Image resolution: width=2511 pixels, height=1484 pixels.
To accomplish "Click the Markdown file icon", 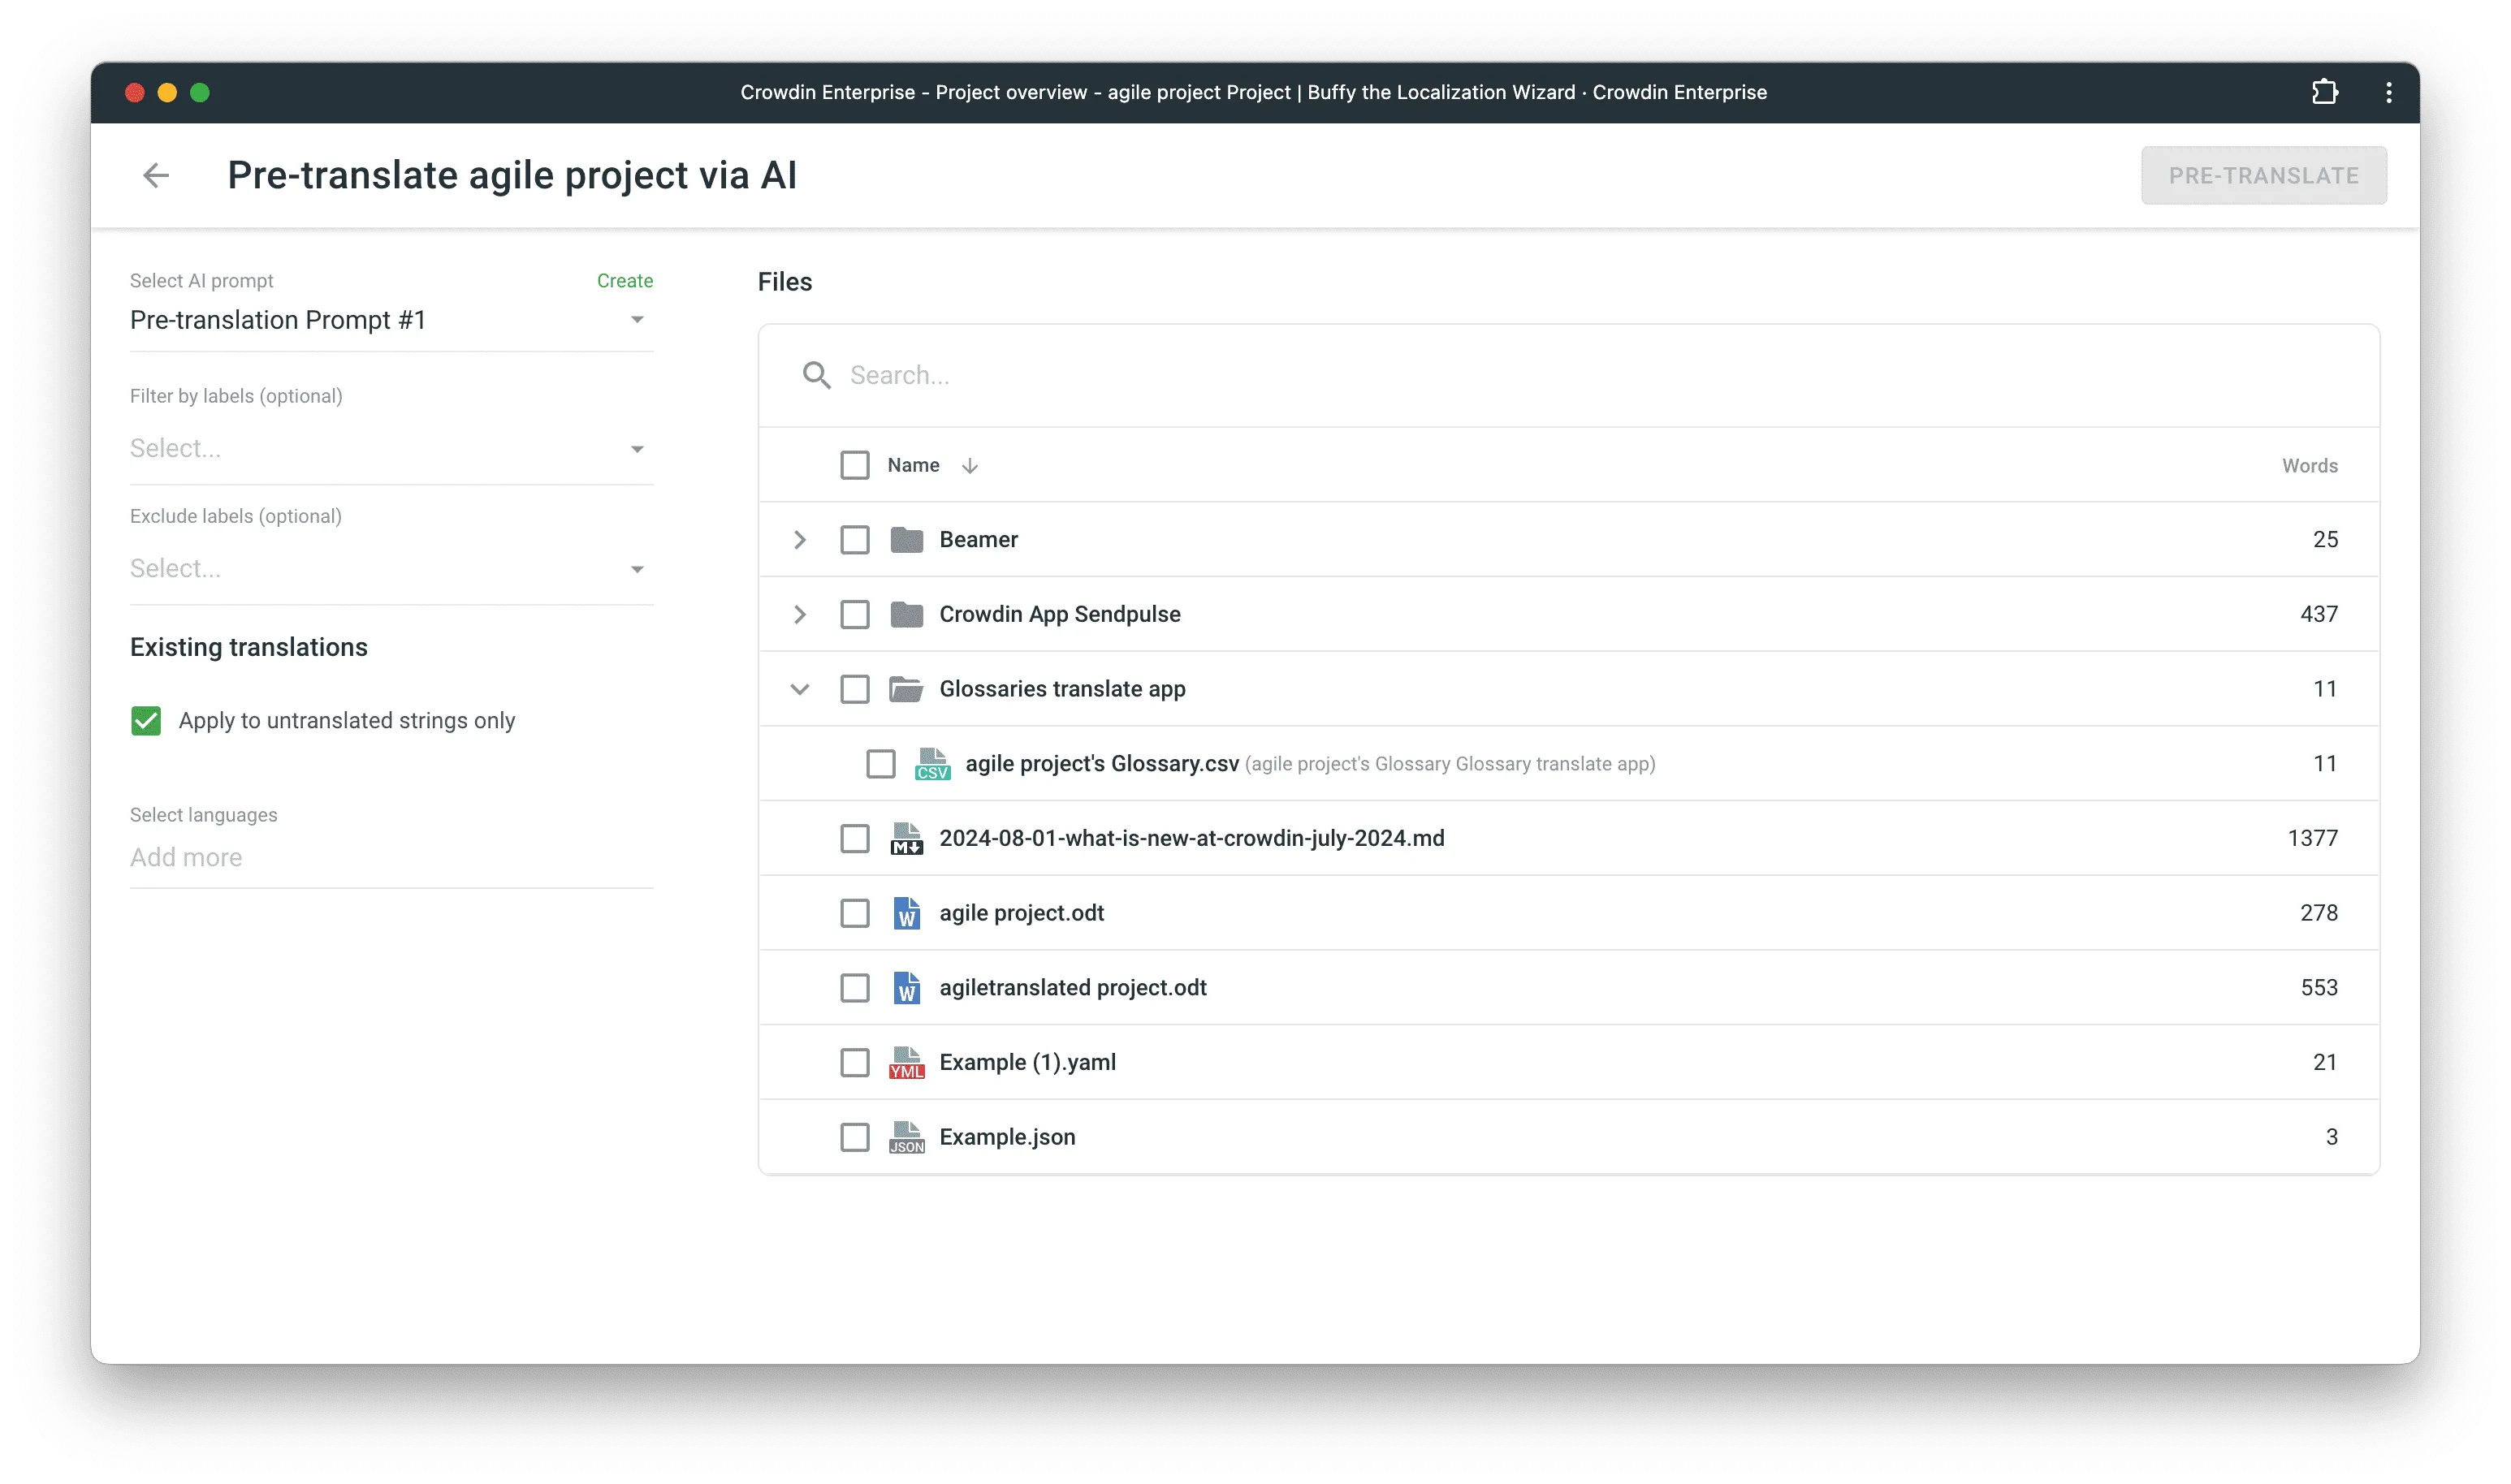I will tap(906, 838).
